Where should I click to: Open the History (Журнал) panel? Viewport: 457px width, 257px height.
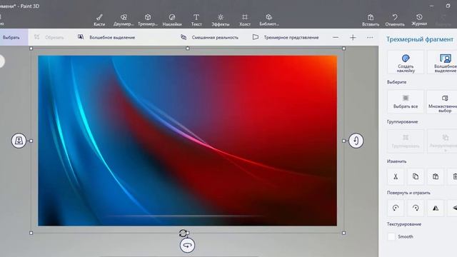(x=419, y=20)
